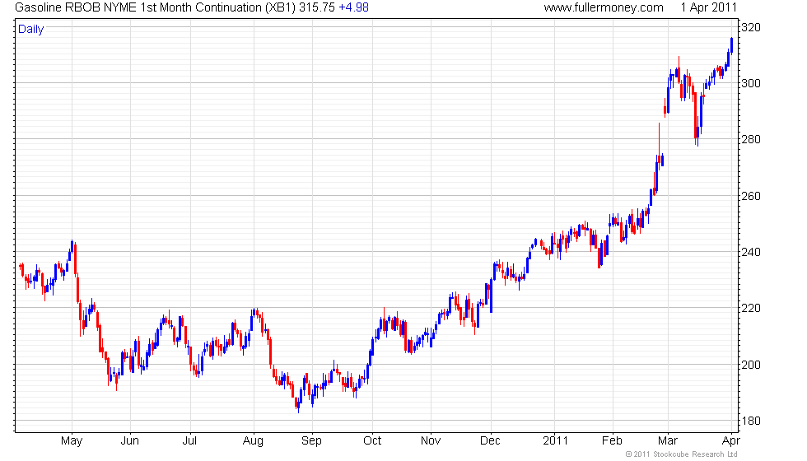The image size is (807, 461).
Task: Click the May label on time axis
Action: click(x=72, y=441)
